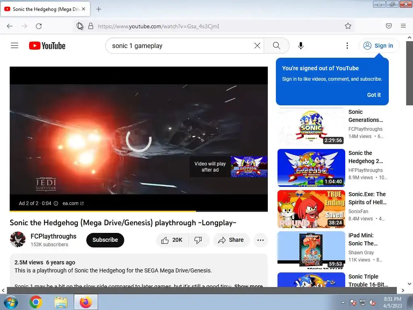
Task: Close the Sonic the Hedgehog tab
Action: click(83, 9)
